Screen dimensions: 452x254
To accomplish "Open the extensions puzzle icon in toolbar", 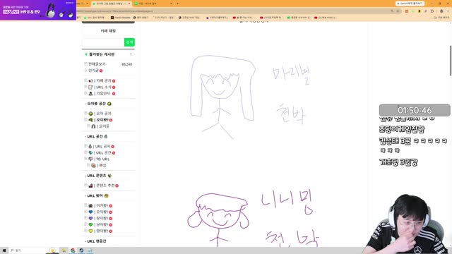I will click(432, 11).
